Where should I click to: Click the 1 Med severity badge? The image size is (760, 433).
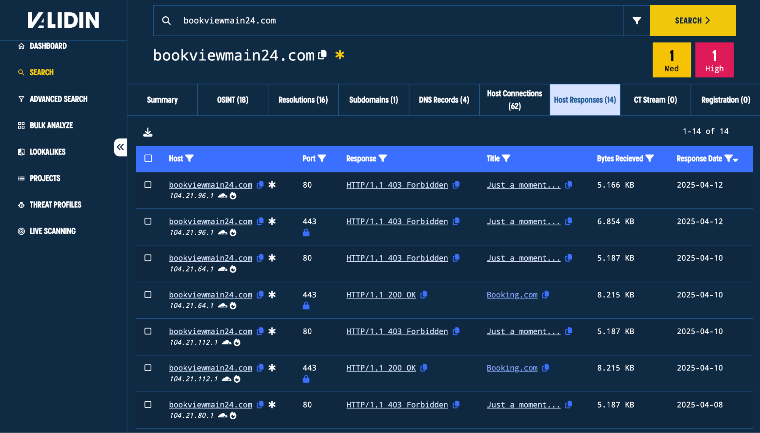pyautogui.click(x=672, y=60)
